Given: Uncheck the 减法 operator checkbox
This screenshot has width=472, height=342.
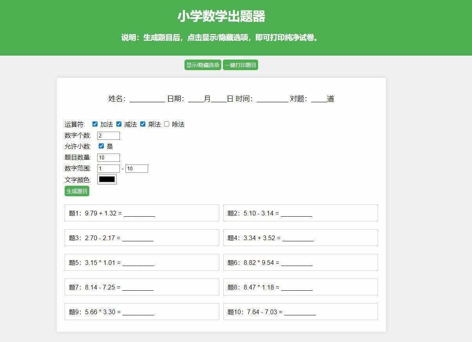Looking at the screenshot, I should pyautogui.click(x=119, y=124).
